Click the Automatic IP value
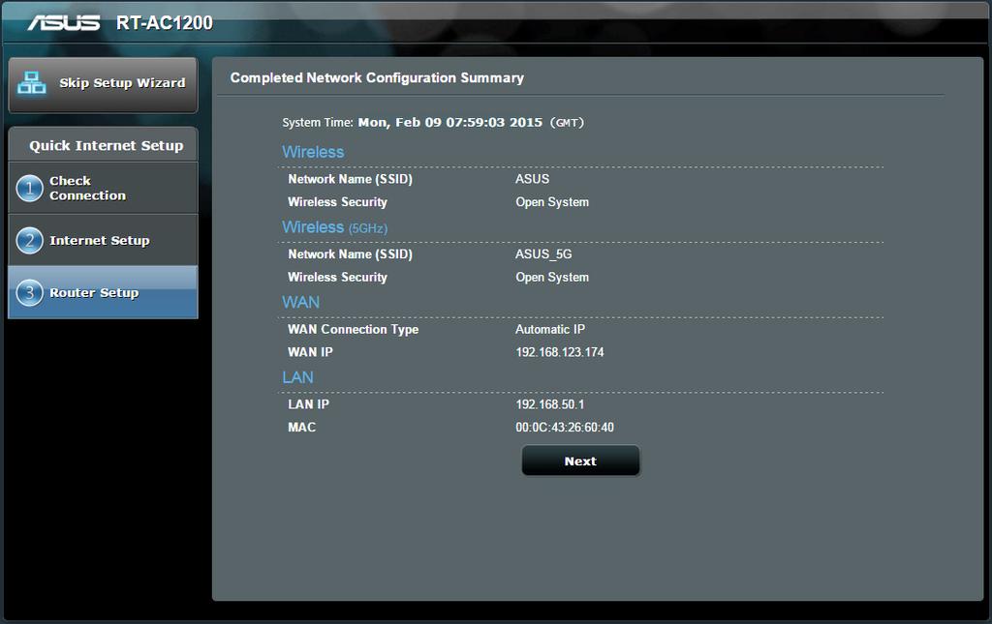 click(x=550, y=329)
